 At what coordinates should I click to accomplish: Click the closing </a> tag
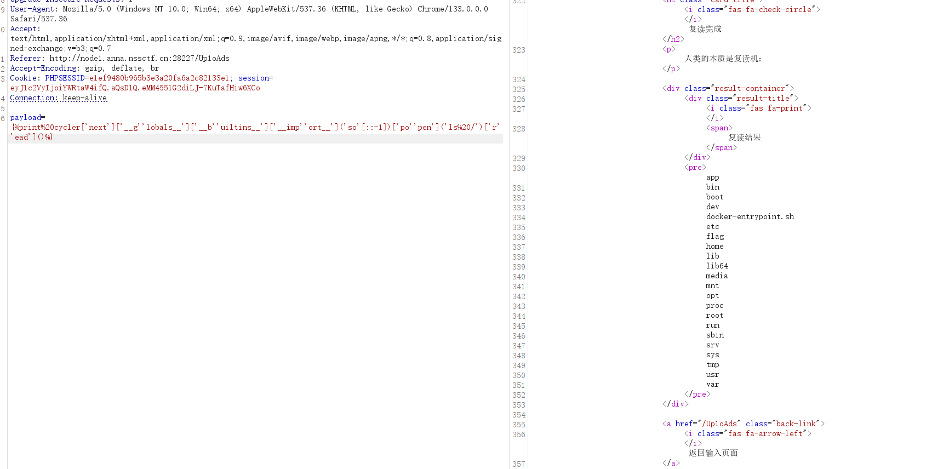pyautogui.click(x=671, y=463)
